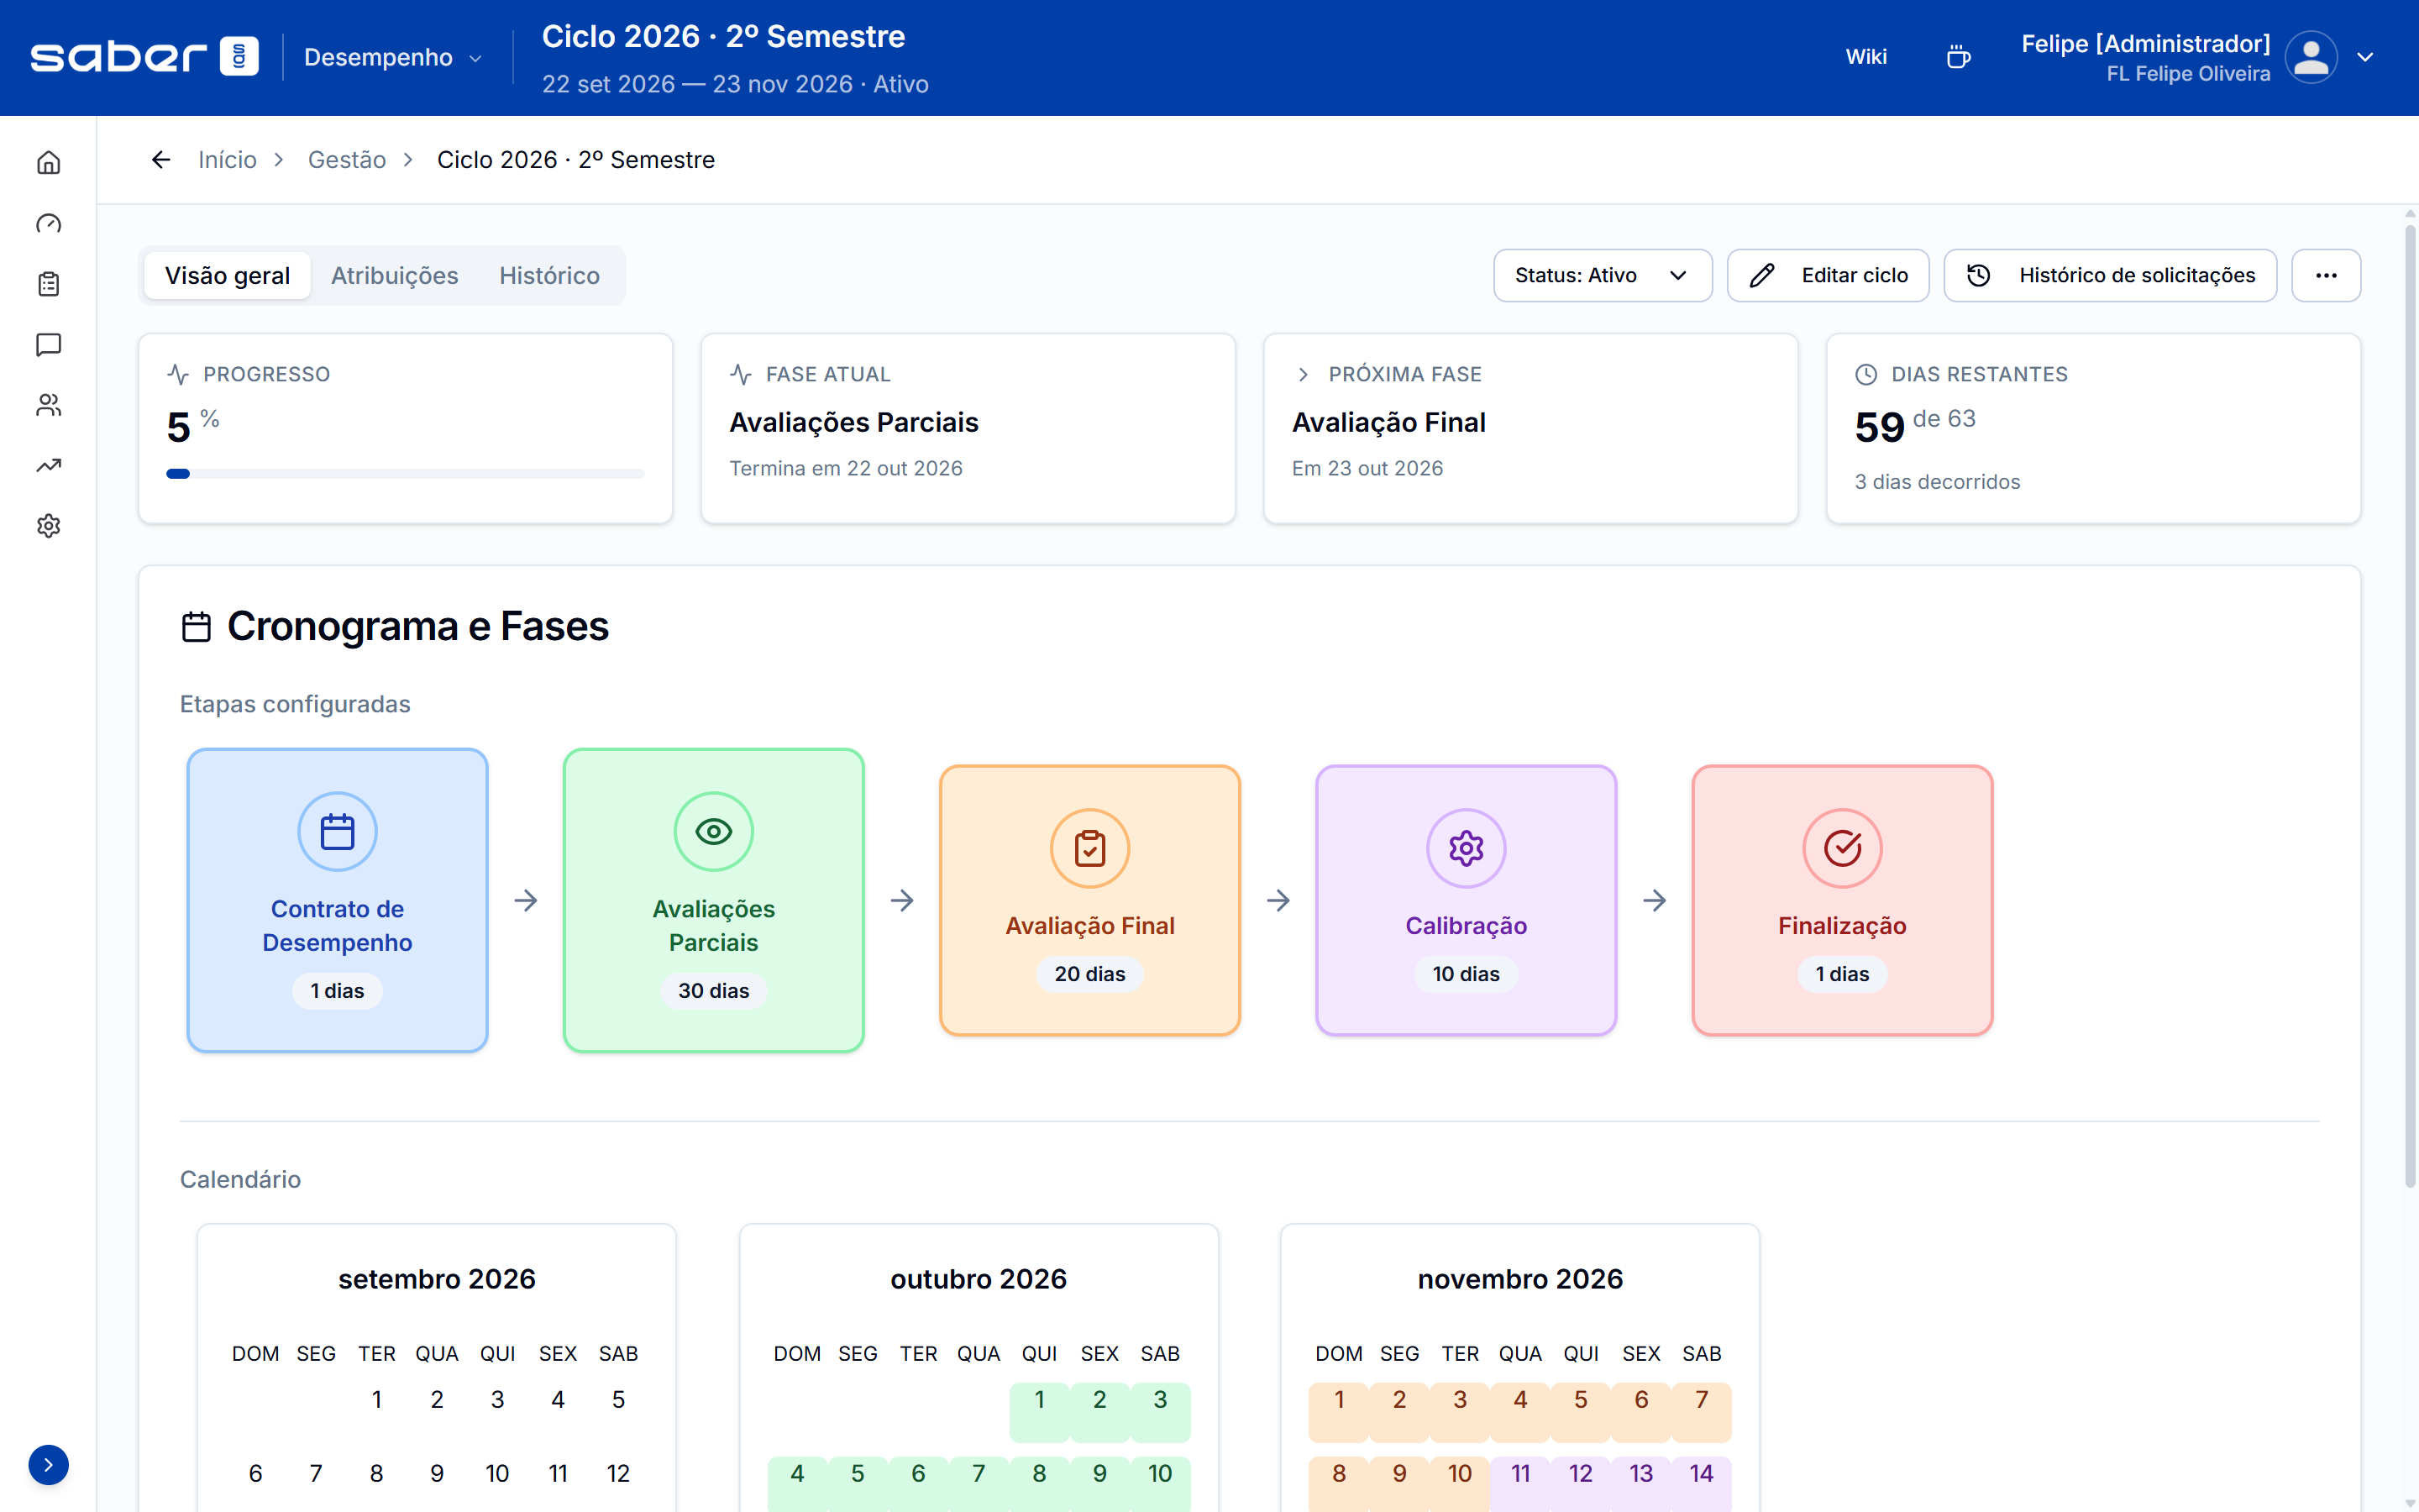The width and height of the screenshot is (2419, 1512).
Task: Click the '10 dias' duration badge
Action: pos(1467,974)
